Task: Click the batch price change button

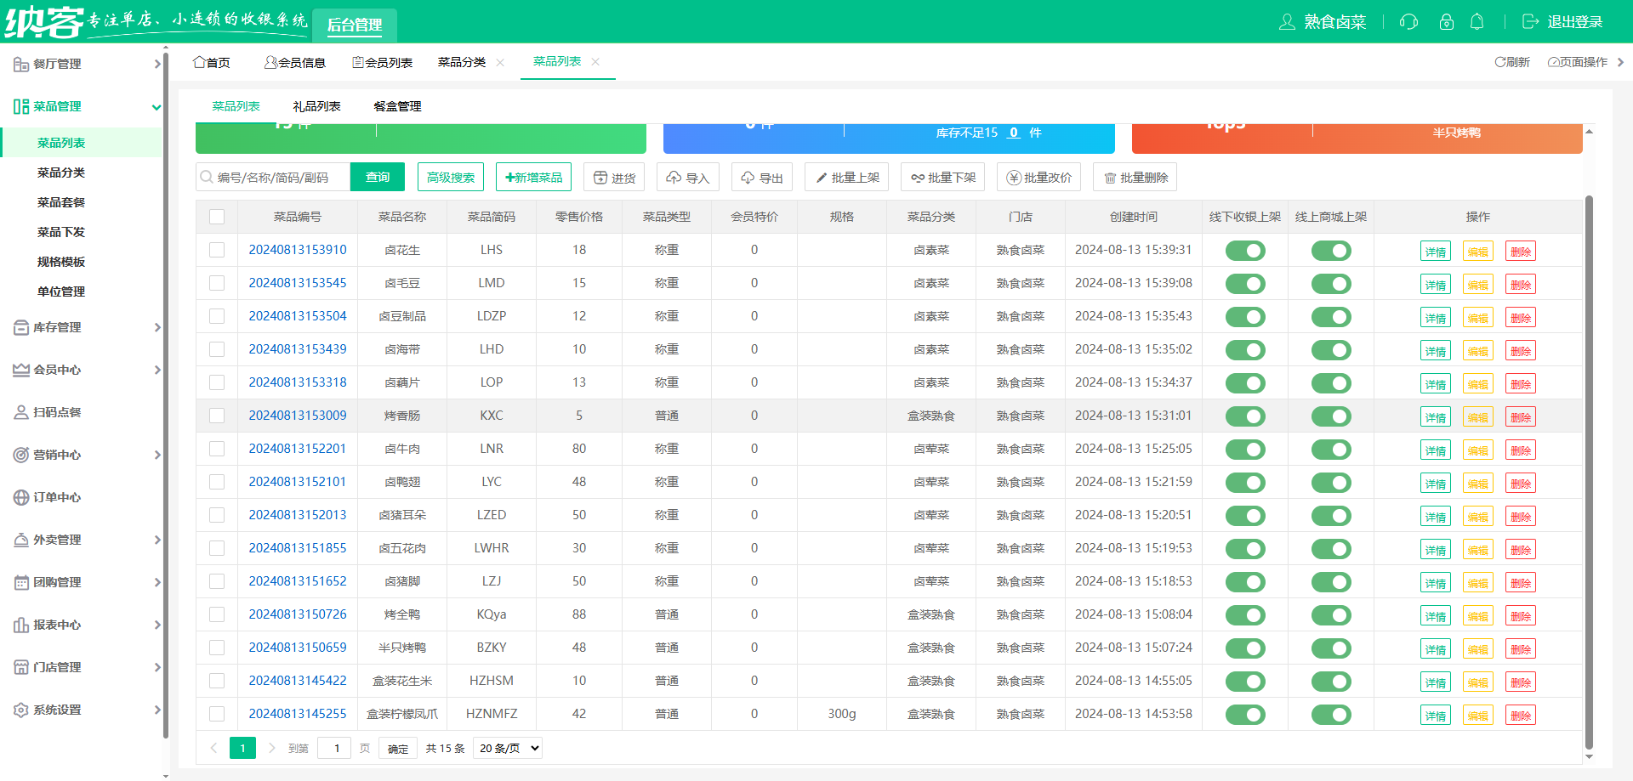Action: click(1038, 178)
